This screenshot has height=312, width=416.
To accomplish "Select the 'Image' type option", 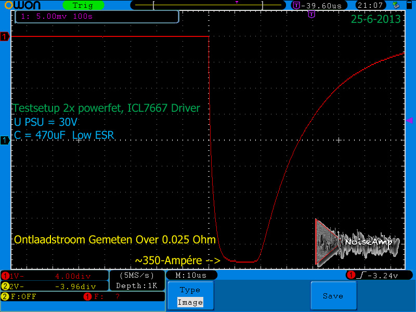I will pyautogui.click(x=190, y=302).
